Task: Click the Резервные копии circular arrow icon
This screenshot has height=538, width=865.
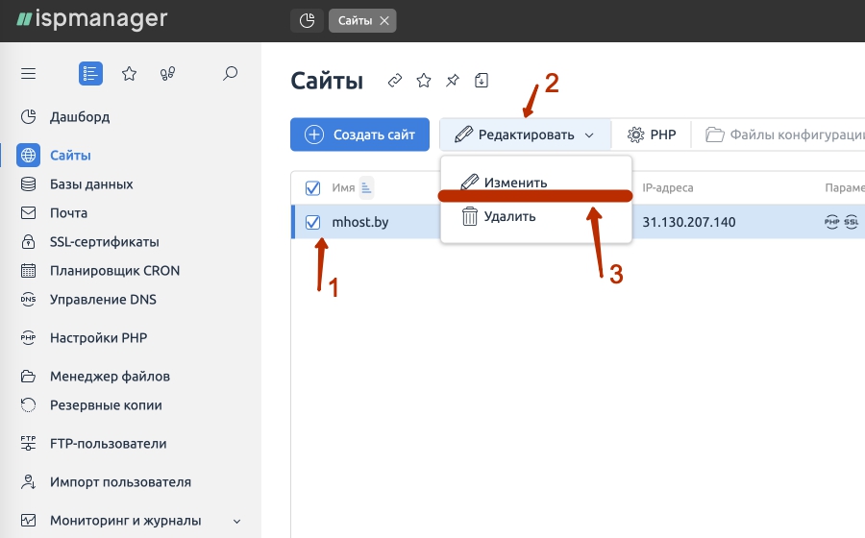Action: (28, 405)
